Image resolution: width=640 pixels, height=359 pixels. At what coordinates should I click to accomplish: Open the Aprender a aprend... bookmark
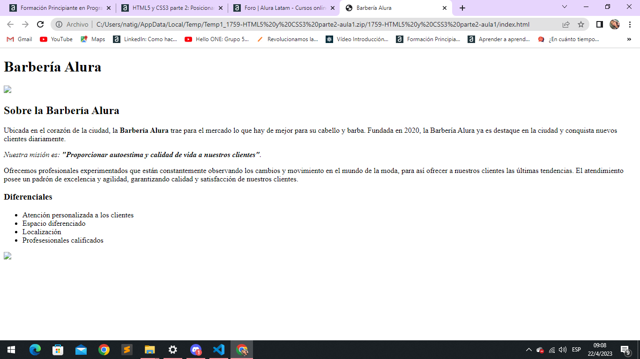pyautogui.click(x=499, y=39)
